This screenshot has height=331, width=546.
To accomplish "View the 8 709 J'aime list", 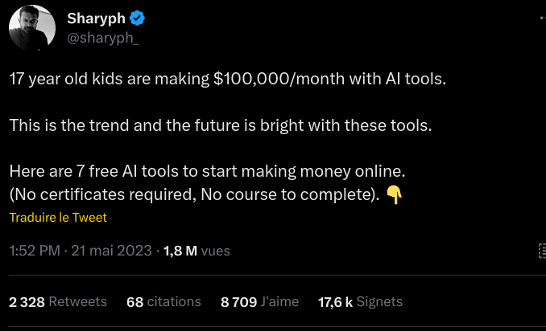I will pyautogui.click(x=259, y=301).
